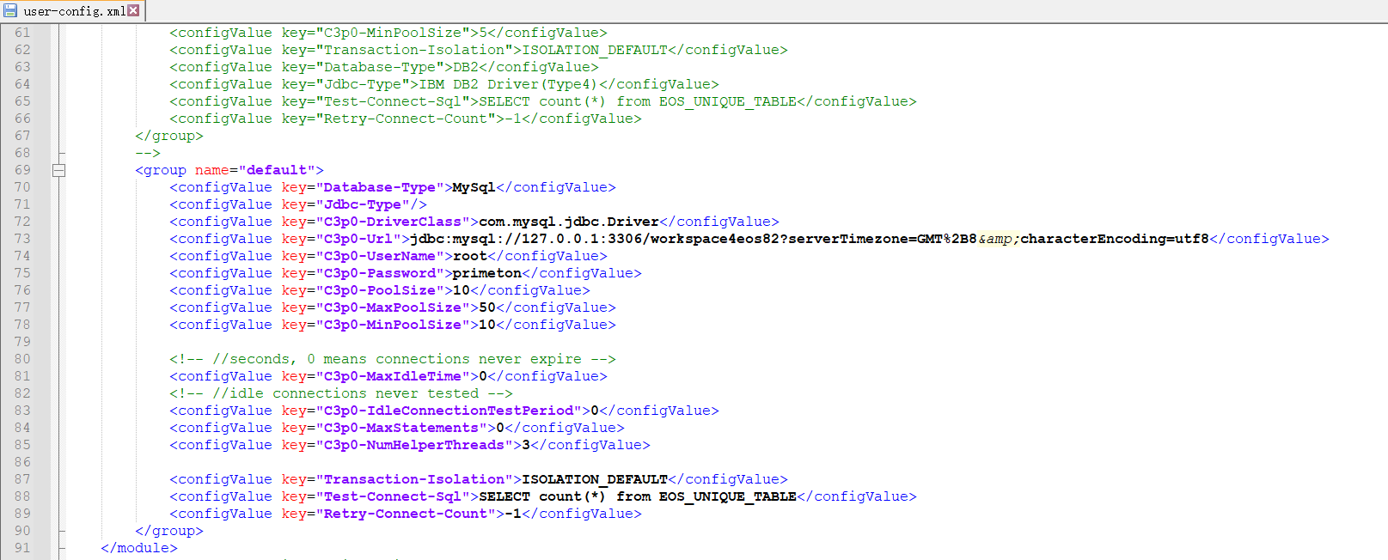Click the root username value
This screenshot has width=1388, height=560.
pos(470,256)
